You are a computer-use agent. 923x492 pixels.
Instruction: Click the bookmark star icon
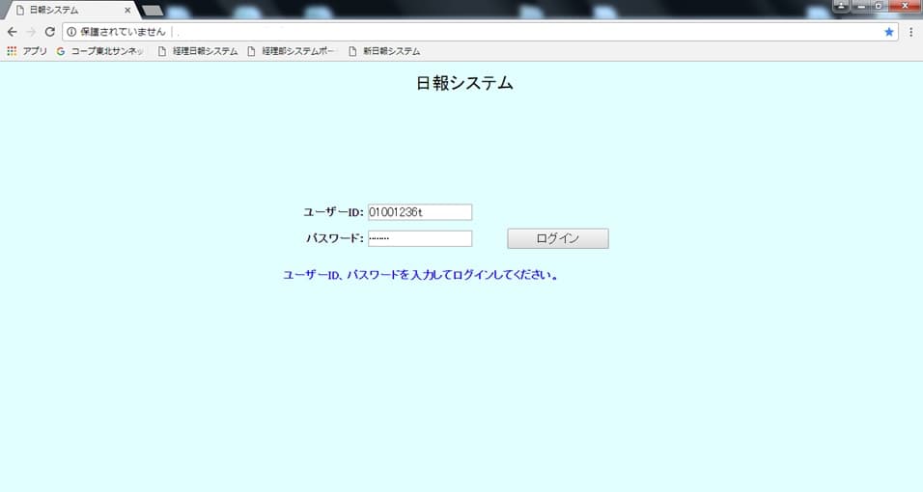pyautogui.click(x=889, y=32)
